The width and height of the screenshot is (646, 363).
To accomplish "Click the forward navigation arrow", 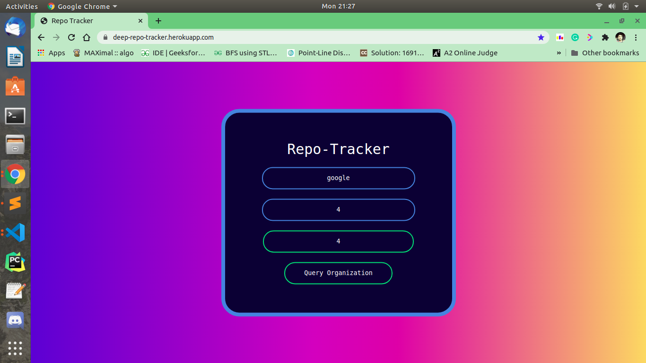I will pyautogui.click(x=56, y=37).
